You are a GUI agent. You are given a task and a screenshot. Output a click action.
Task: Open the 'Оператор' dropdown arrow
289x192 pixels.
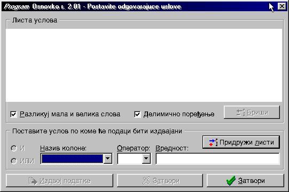click(x=146, y=158)
